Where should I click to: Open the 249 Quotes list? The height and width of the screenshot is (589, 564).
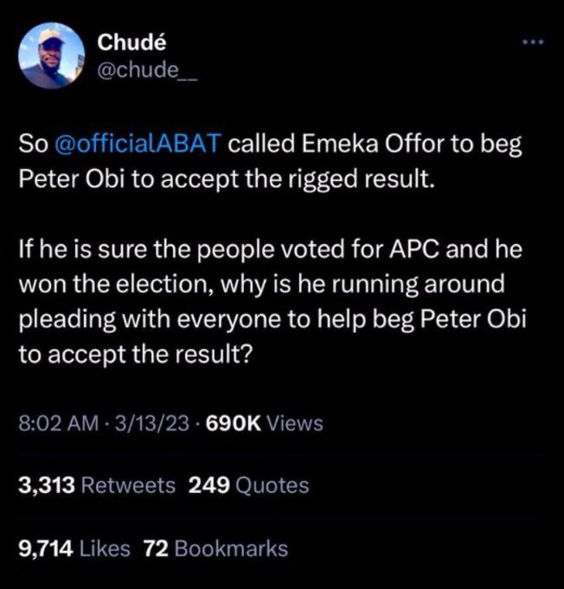248,485
